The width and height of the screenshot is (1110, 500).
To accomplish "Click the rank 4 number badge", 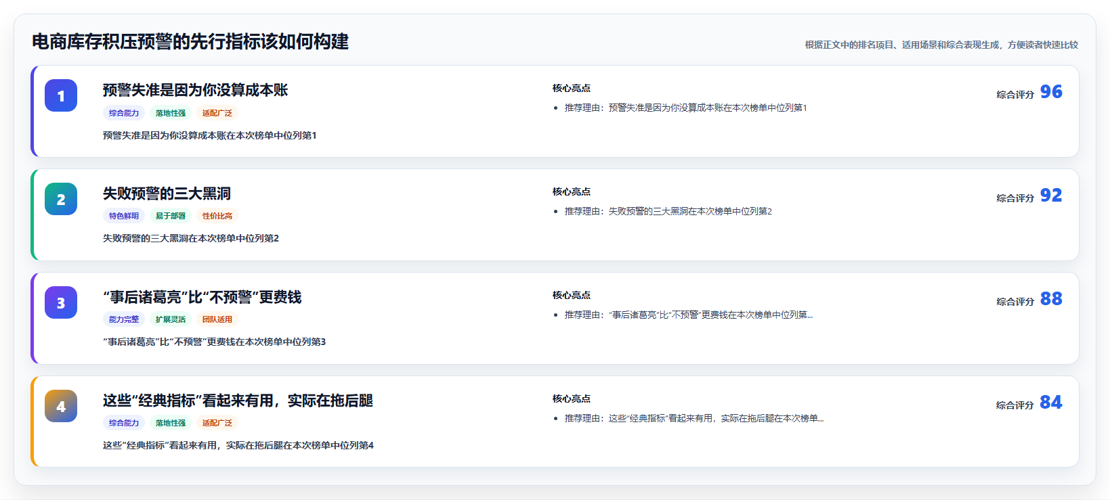I will click(x=61, y=406).
